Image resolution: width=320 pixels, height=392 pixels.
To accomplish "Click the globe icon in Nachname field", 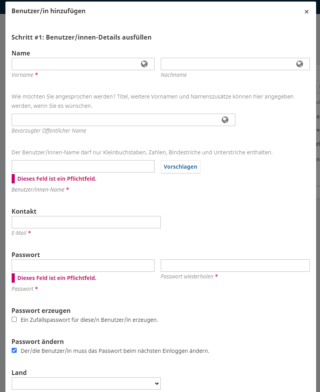I will tap(299, 64).
